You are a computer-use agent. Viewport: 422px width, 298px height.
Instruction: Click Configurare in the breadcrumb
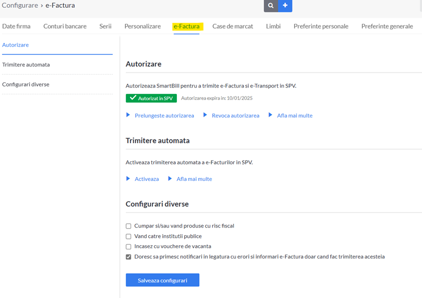[x=20, y=5]
